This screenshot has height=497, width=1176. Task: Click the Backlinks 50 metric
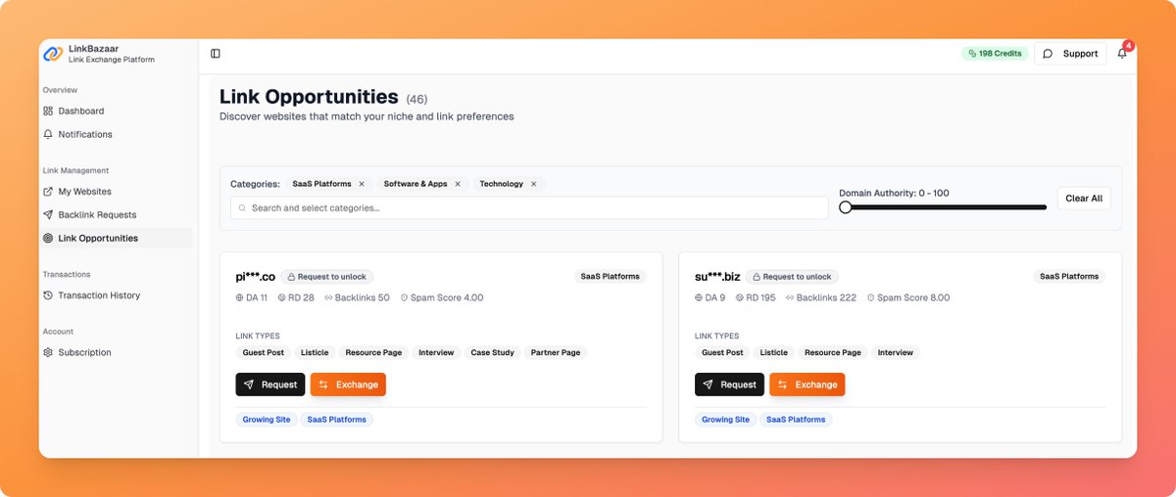[357, 297]
